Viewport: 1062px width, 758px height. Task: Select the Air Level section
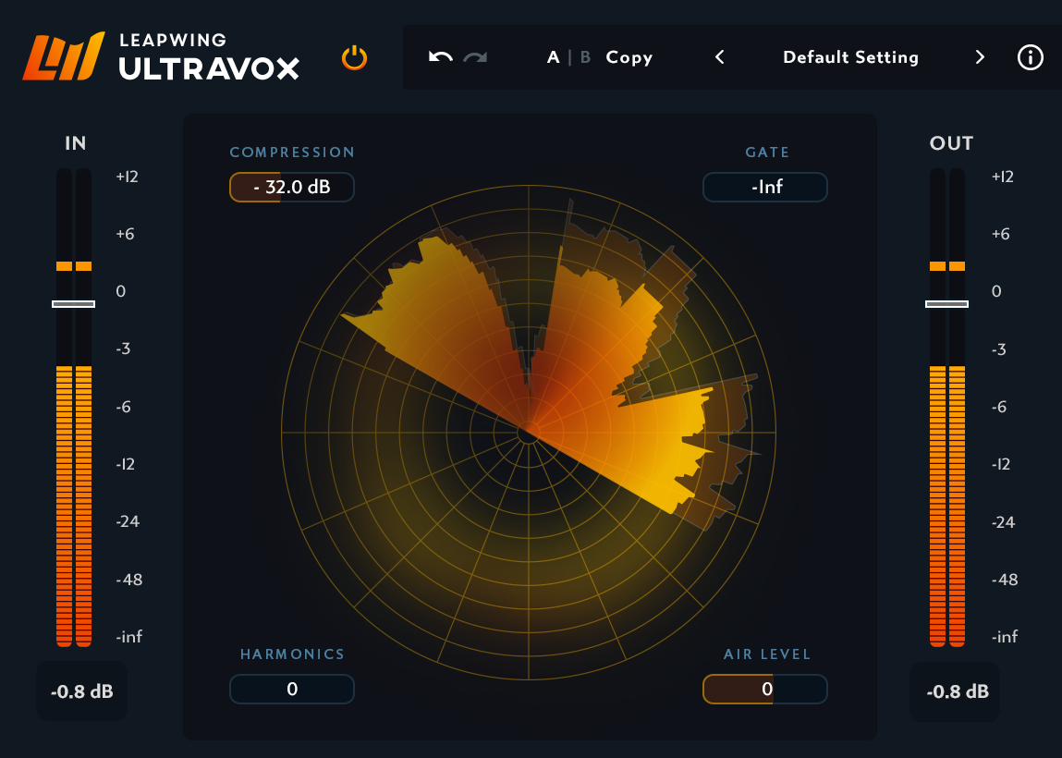click(x=765, y=654)
